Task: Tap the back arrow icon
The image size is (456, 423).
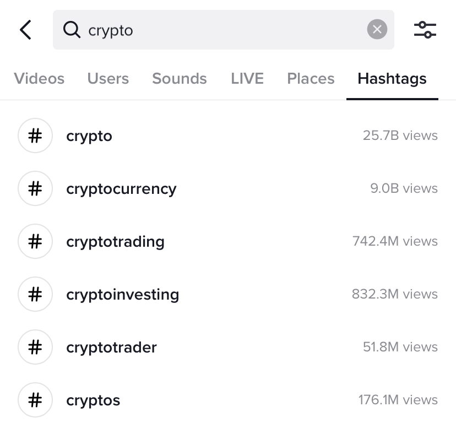Action: coord(25,30)
